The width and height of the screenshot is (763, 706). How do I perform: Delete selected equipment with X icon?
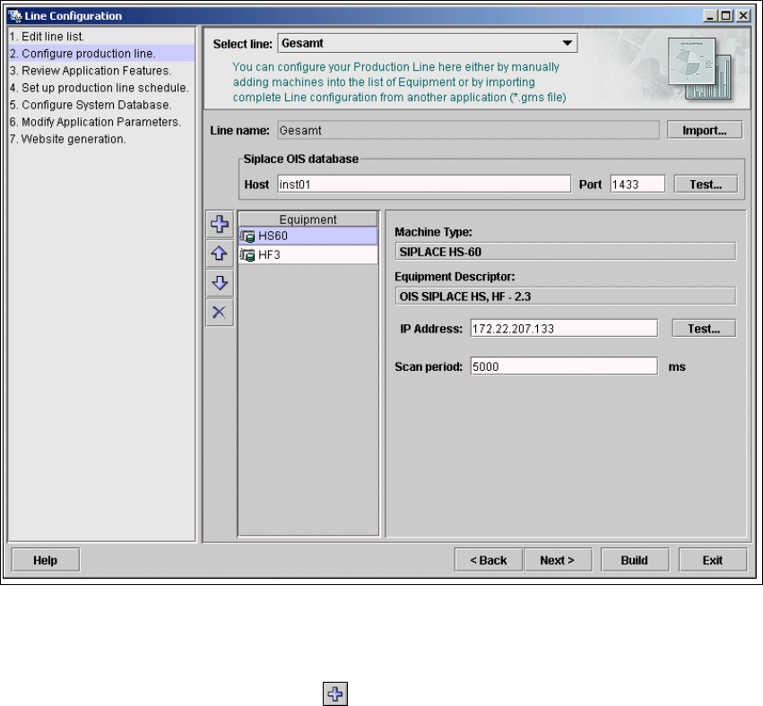click(x=220, y=312)
